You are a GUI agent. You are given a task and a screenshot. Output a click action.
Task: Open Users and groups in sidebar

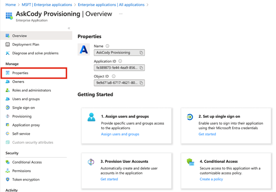click(26, 99)
